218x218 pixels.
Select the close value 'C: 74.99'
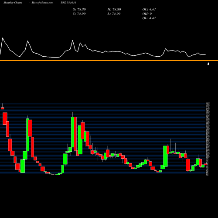[79, 14]
